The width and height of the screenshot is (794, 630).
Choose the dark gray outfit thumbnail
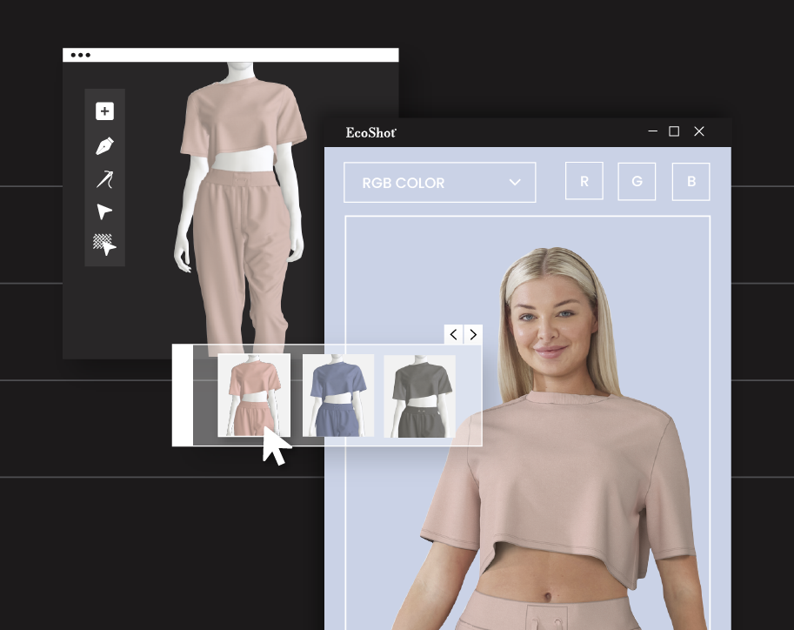coord(420,395)
